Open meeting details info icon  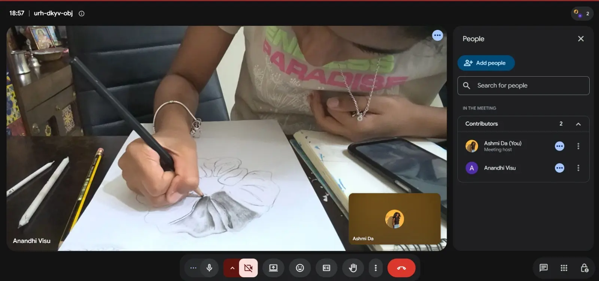tap(82, 13)
